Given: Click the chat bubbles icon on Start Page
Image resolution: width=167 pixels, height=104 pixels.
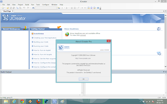Looking at the screenshot, I should pos(159,53).
